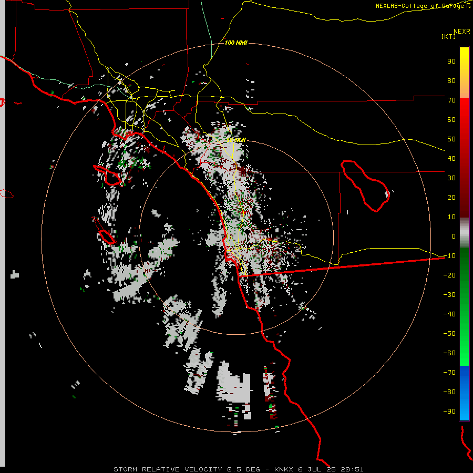Click the 50 value on the velocity scale
The width and height of the screenshot is (473, 473).
451,139
